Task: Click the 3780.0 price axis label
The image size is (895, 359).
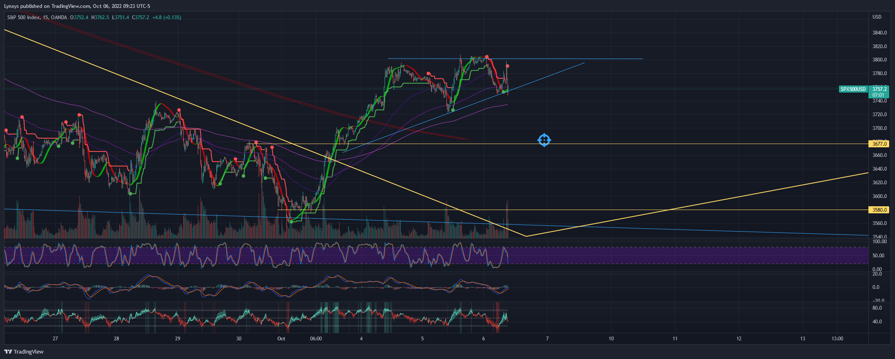Action: [880, 73]
